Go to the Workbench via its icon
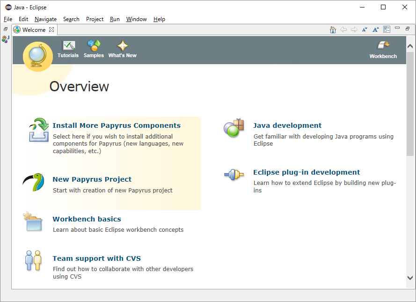The image size is (416, 302). coord(383,46)
